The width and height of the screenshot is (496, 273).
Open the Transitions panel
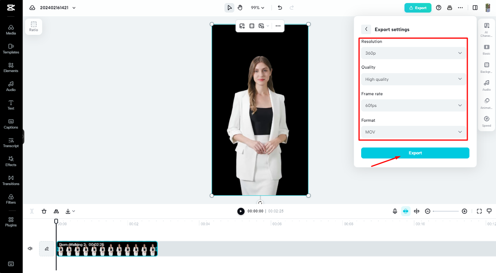point(11,180)
